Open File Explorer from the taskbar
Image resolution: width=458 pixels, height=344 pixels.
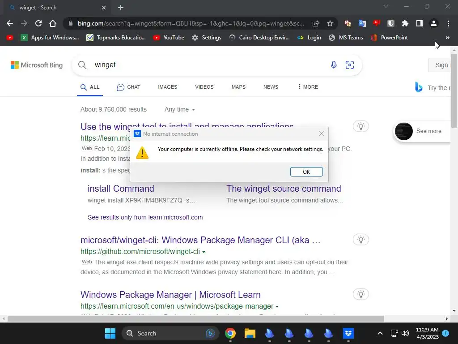(250, 333)
